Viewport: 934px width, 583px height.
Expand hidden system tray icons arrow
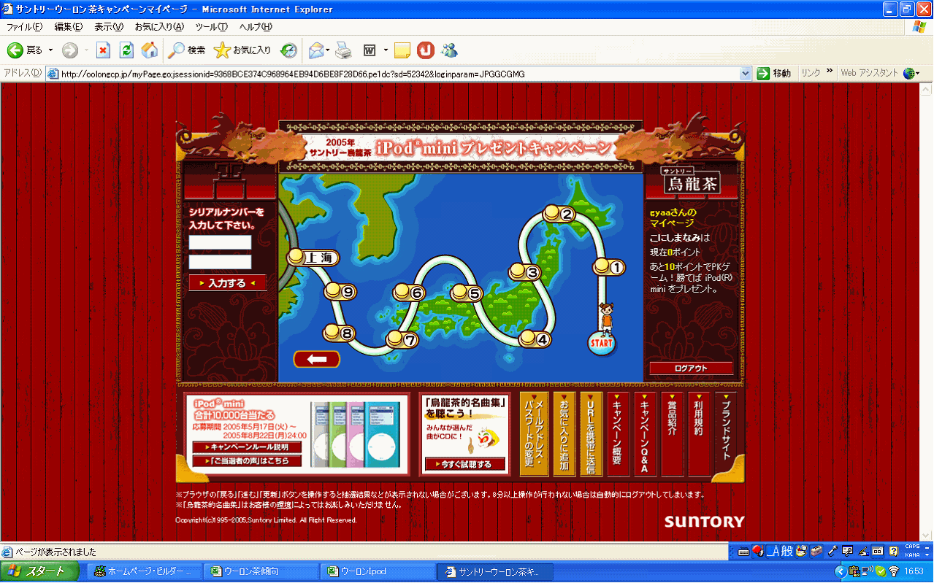[x=841, y=571]
